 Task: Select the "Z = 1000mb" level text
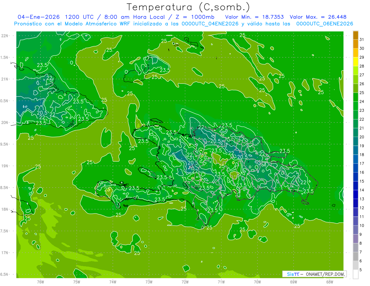click(195, 17)
